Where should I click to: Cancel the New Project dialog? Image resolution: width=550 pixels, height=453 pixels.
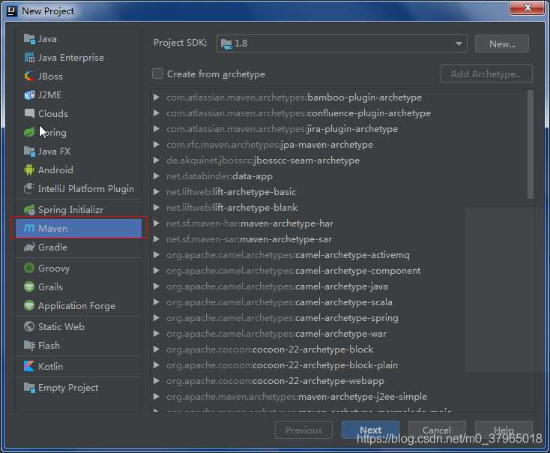click(x=437, y=430)
